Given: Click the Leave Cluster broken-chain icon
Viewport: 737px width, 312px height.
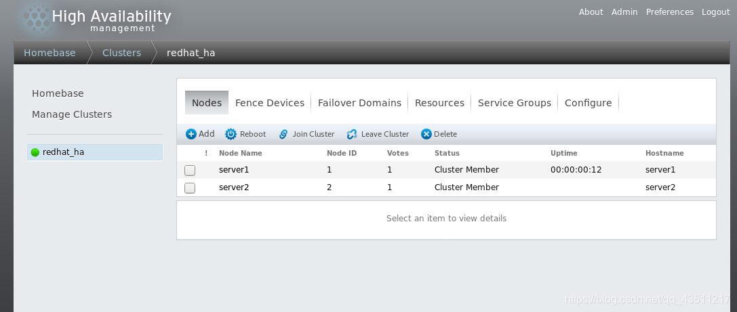Looking at the screenshot, I should pos(352,134).
